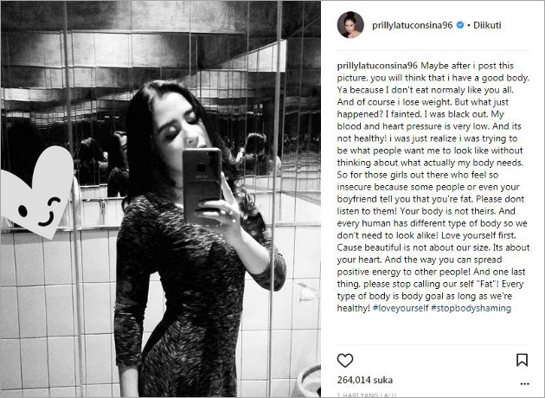Open prillylatuconsina96 profile from header username
Viewport: 545px width, 398px height.
click(x=413, y=25)
